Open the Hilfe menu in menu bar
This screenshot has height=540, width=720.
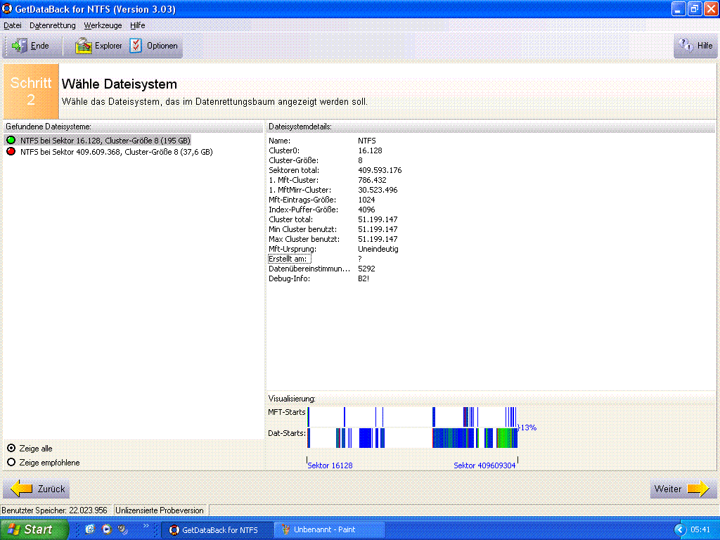pyautogui.click(x=137, y=25)
